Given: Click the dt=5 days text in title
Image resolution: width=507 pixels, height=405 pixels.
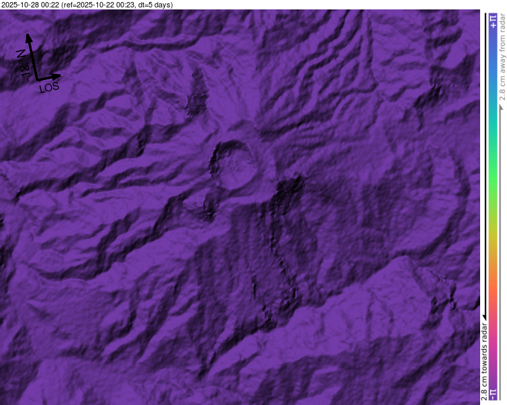Looking at the screenshot, I should [x=154, y=5].
